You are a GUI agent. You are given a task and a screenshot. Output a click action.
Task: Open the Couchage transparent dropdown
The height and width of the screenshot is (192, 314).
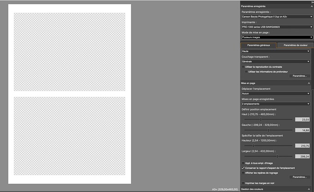(276, 61)
